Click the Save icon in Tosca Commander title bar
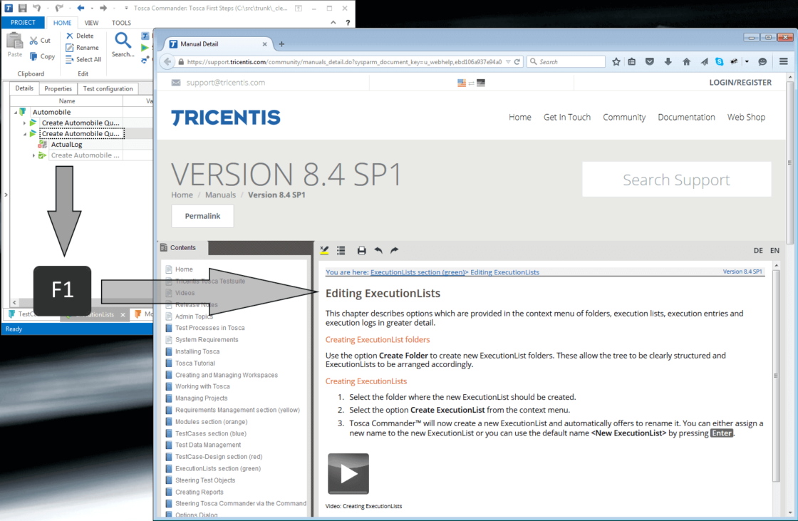The height and width of the screenshot is (521, 798). point(22,8)
